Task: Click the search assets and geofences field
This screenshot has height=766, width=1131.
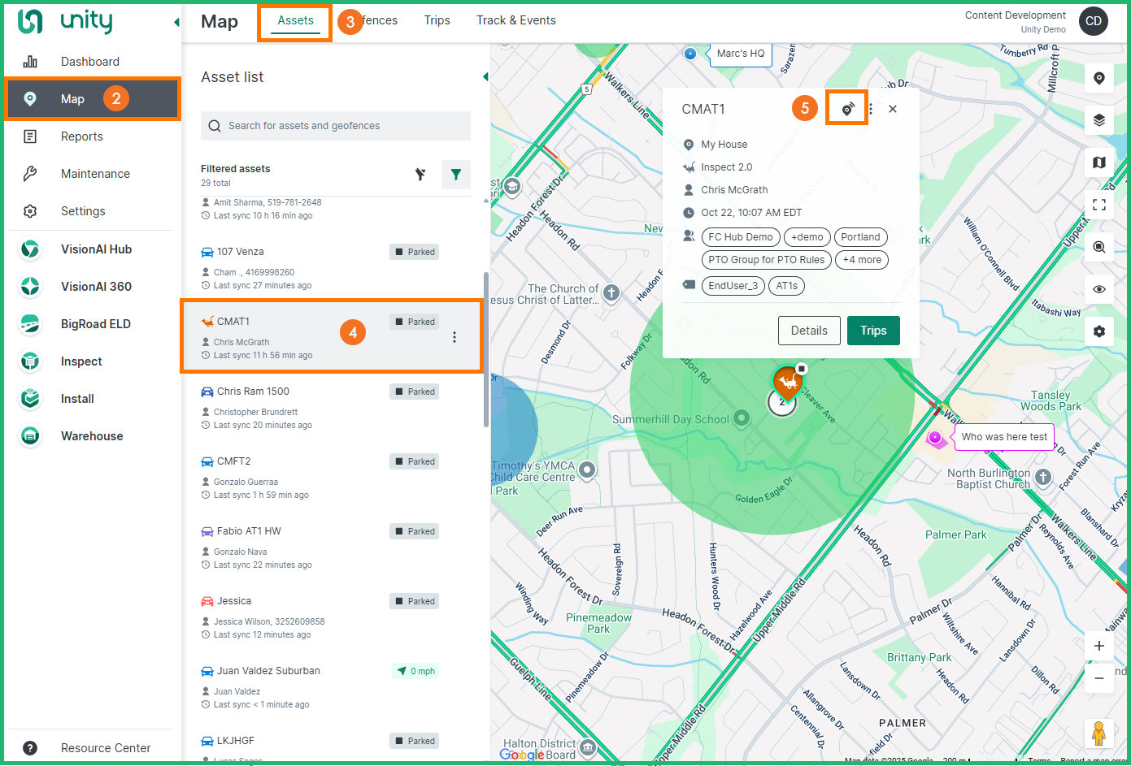Action: 335,126
